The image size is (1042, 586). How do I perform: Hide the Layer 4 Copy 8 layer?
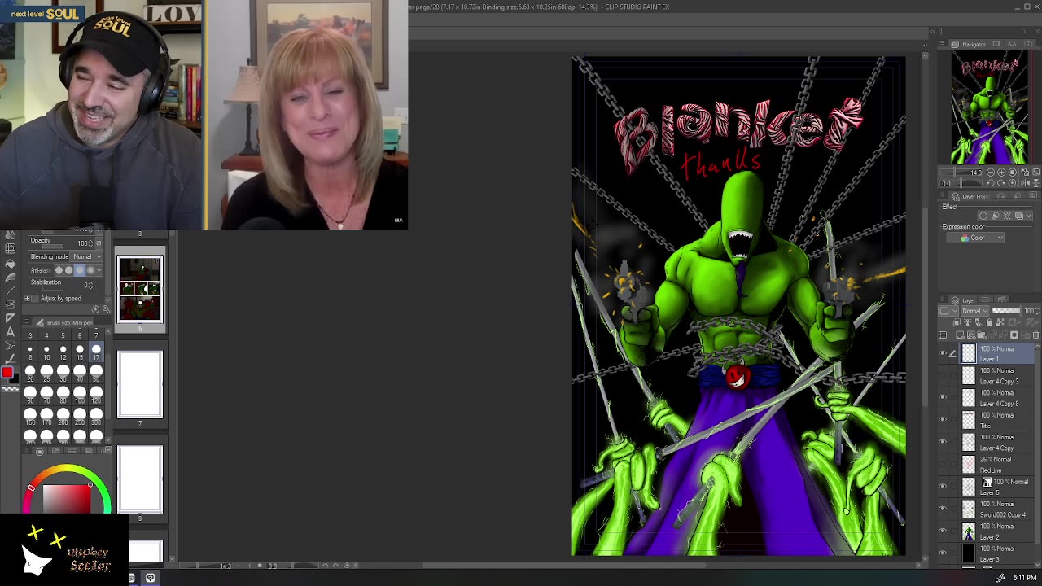[943, 398]
